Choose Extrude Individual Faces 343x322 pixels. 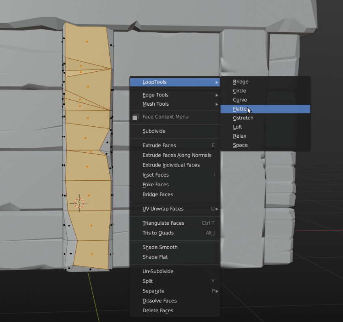point(175,165)
